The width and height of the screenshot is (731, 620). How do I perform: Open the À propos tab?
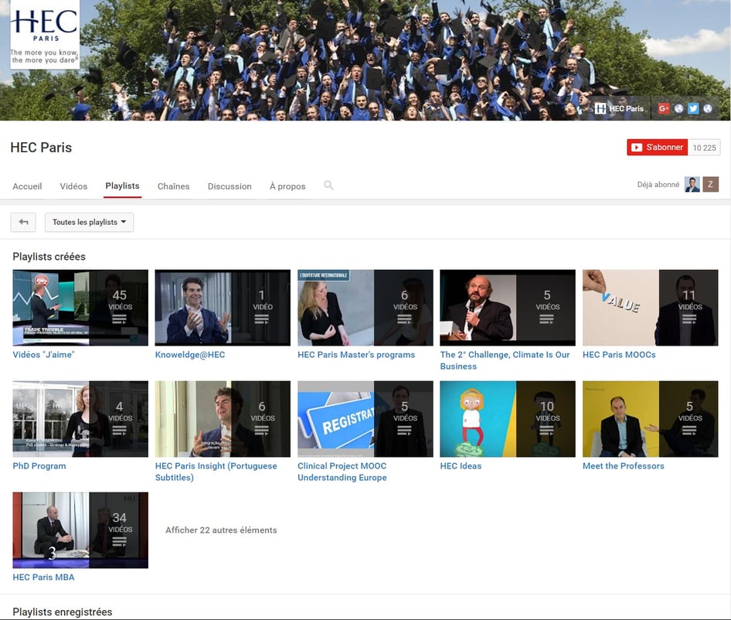(x=287, y=186)
